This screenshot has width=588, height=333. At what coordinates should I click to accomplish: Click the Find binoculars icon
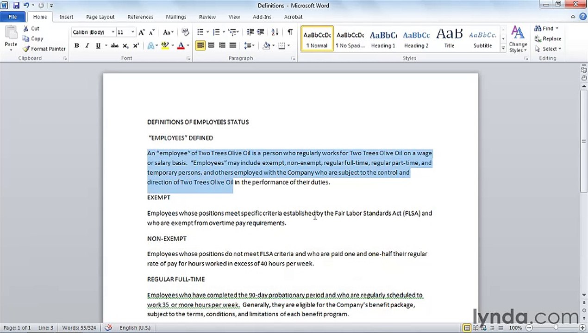pos(538,29)
